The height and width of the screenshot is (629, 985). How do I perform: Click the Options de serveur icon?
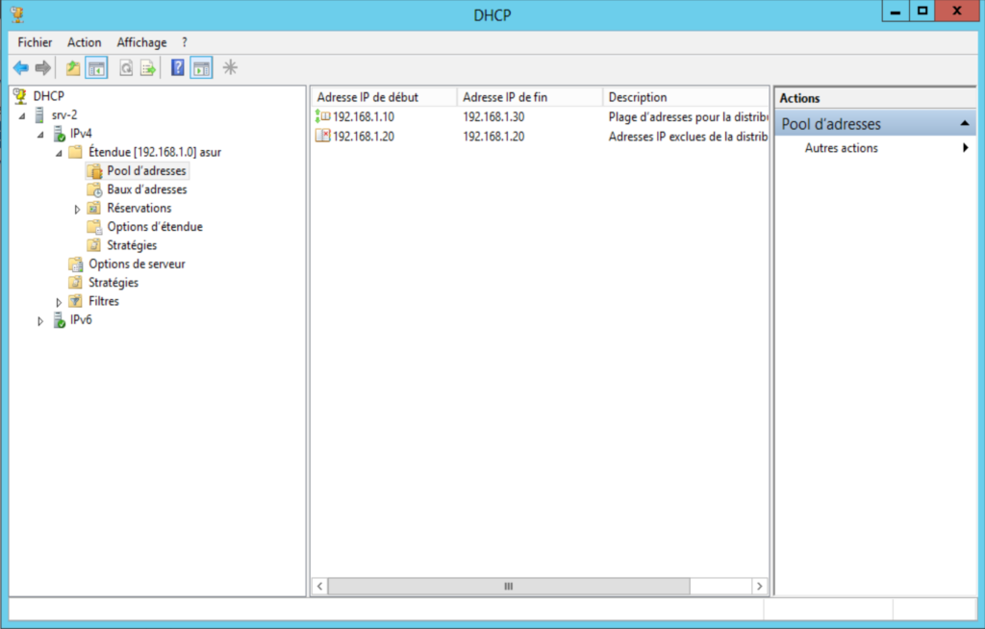point(75,264)
